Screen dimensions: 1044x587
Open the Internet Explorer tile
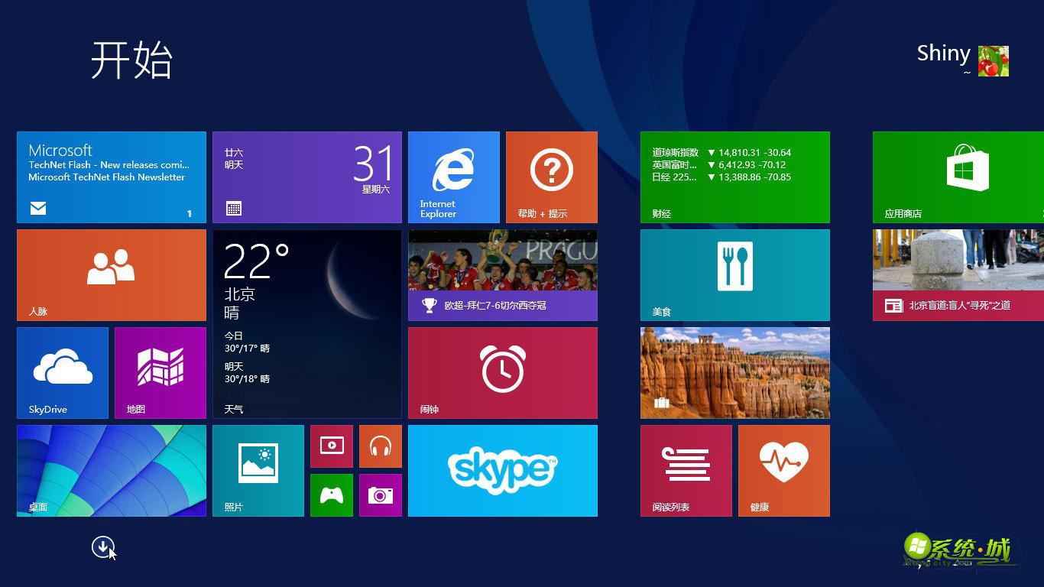(453, 177)
